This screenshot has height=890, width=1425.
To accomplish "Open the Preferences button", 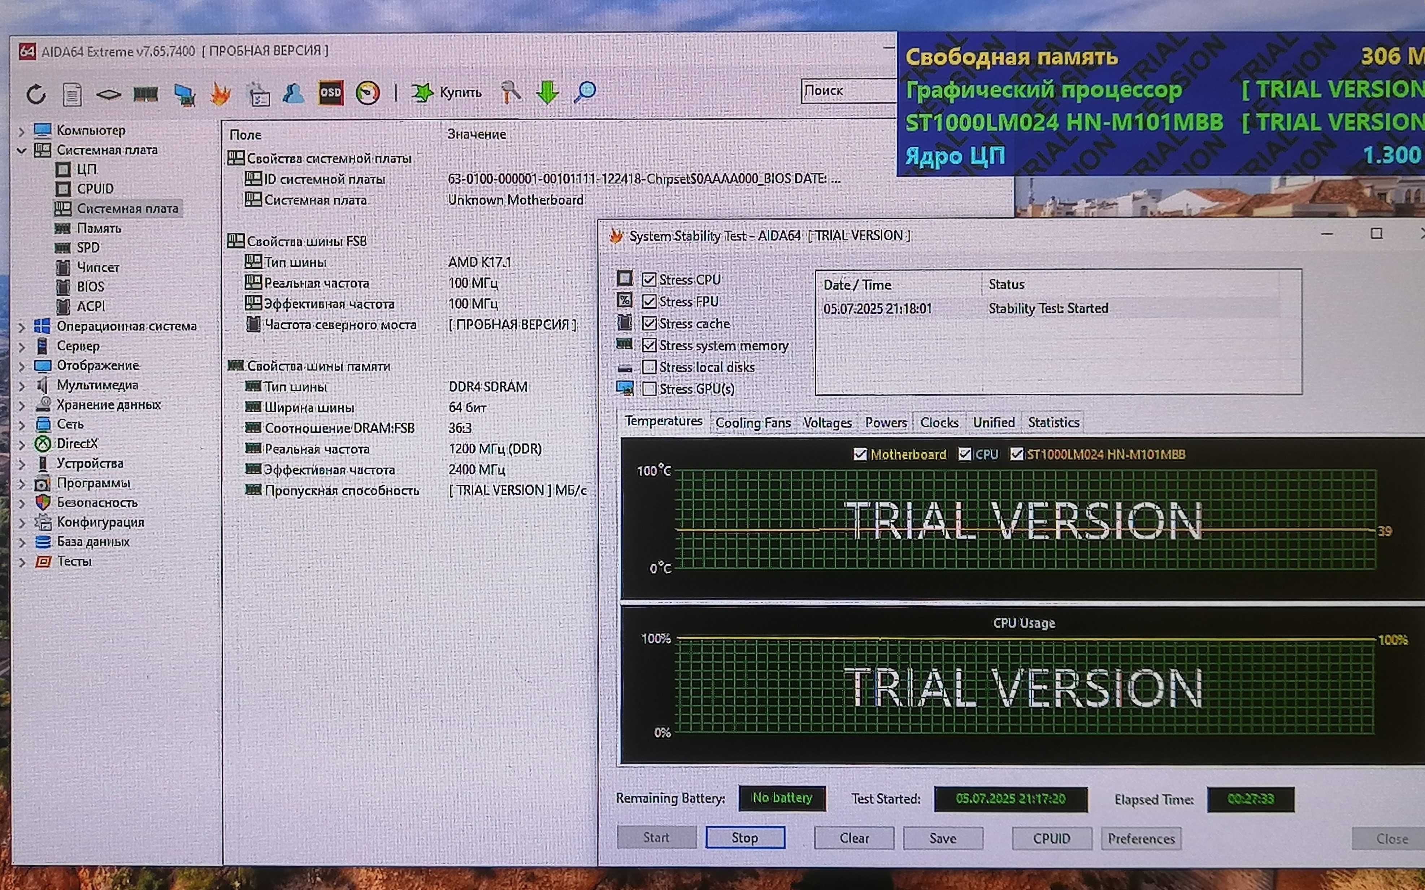I will tap(1141, 839).
